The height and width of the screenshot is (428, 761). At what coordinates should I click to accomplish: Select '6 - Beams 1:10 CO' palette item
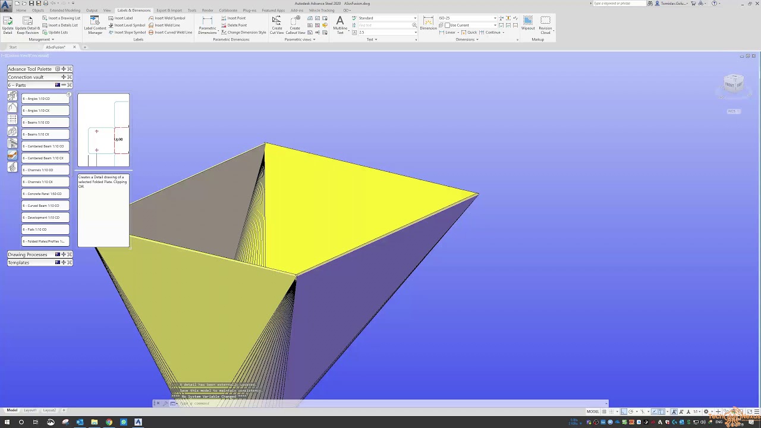(45, 122)
